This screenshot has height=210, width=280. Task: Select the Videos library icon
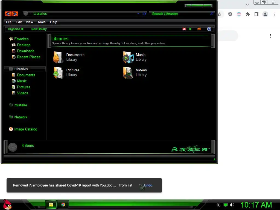tap(128, 73)
